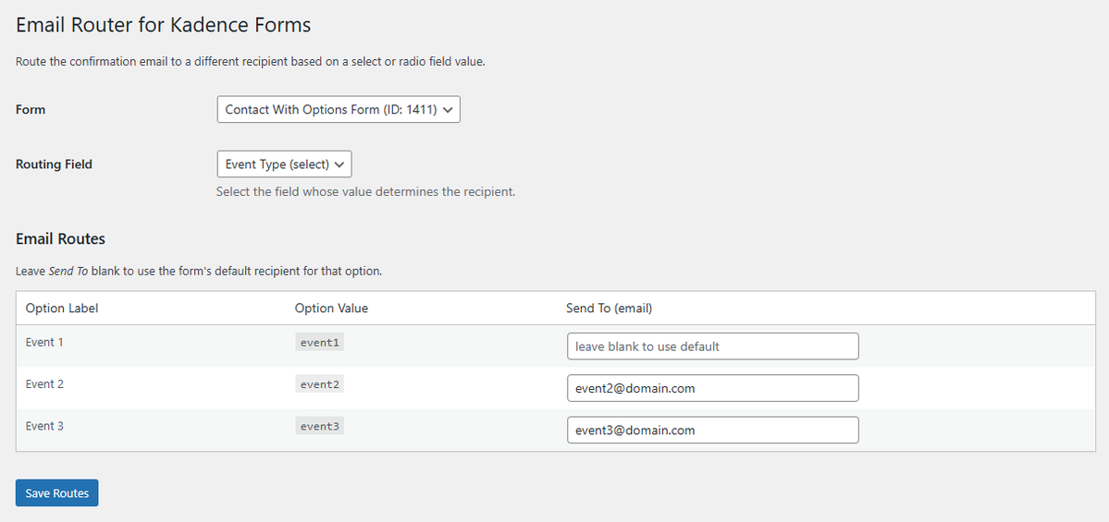Click the 'Route the confirmation email' description
The height and width of the screenshot is (522, 1109).
(x=251, y=62)
